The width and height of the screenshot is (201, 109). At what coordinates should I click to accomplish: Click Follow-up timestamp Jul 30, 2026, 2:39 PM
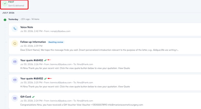31,46
